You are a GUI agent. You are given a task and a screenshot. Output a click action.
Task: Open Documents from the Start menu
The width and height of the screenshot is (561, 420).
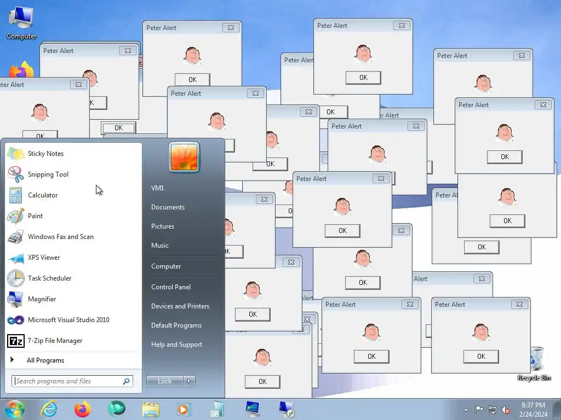[x=168, y=207]
